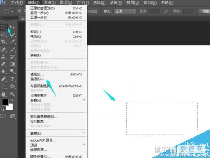Open the 图层(L) menu
This screenshot has height=158, width=210.
click(66, 3)
